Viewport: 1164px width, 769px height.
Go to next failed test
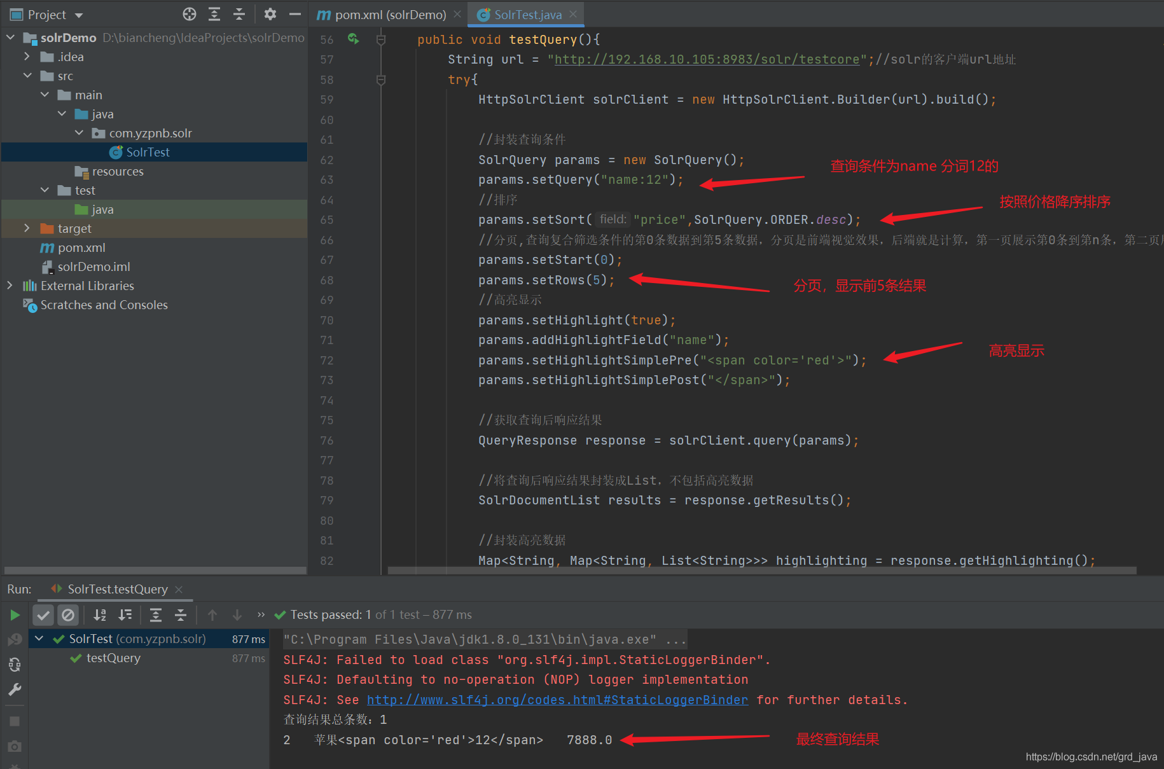(237, 615)
